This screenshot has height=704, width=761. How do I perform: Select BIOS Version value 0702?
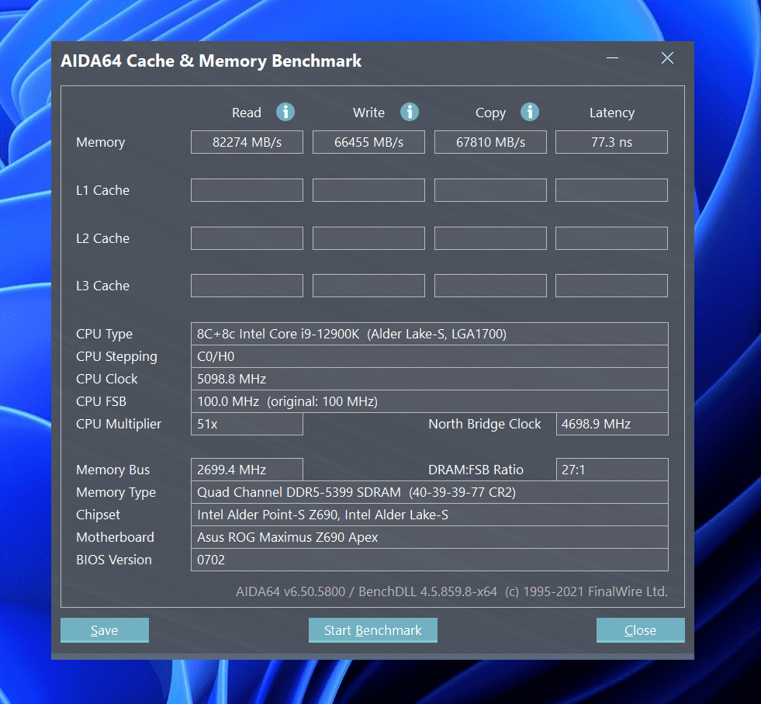pos(430,560)
